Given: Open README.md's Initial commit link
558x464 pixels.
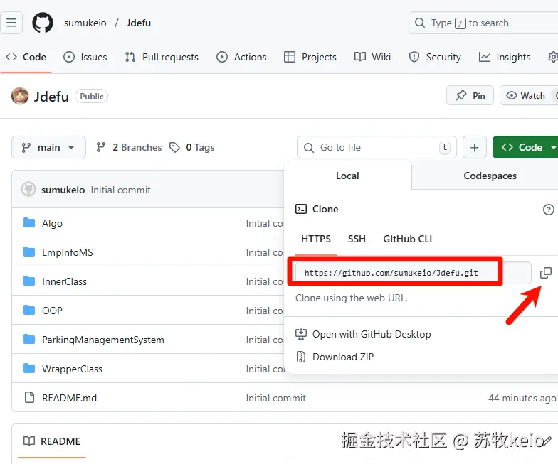Looking at the screenshot, I should click(x=276, y=398).
